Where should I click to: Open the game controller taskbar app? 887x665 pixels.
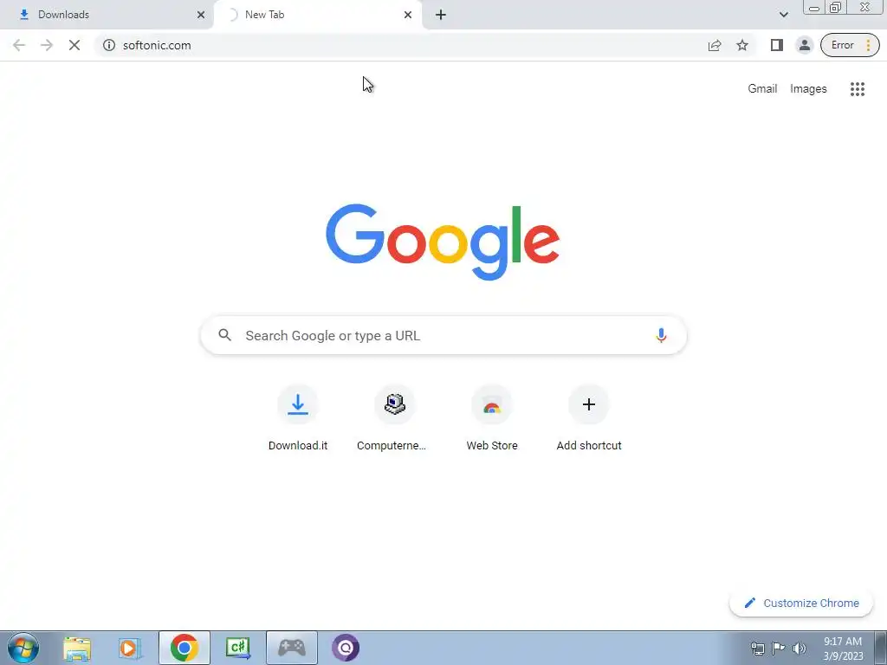pyautogui.click(x=291, y=648)
